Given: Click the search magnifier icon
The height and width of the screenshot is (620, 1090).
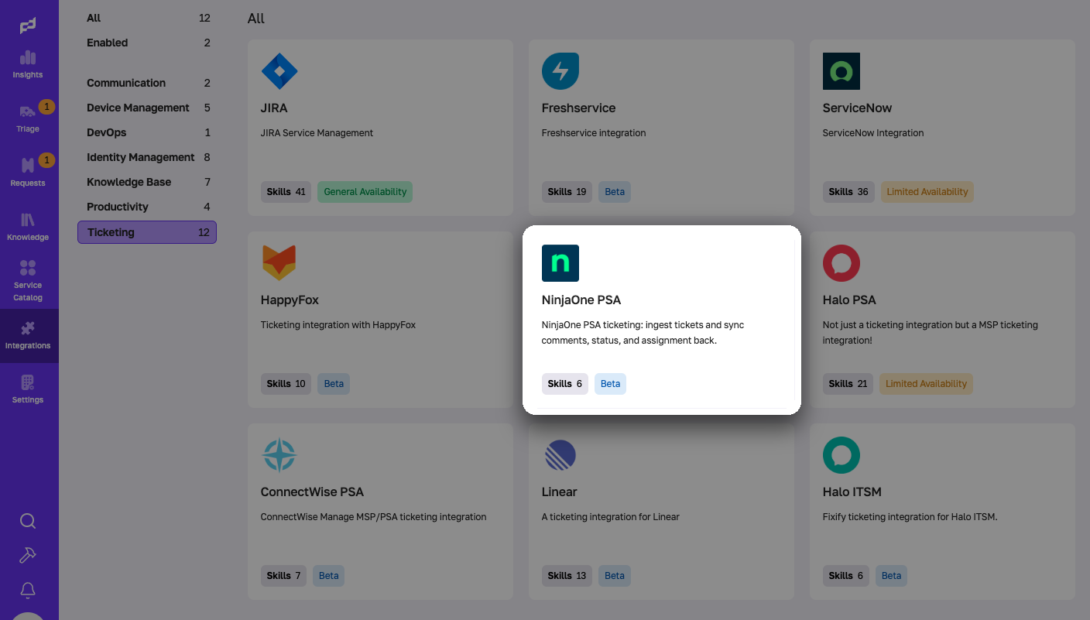Looking at the screenshot, I should 28,521.
